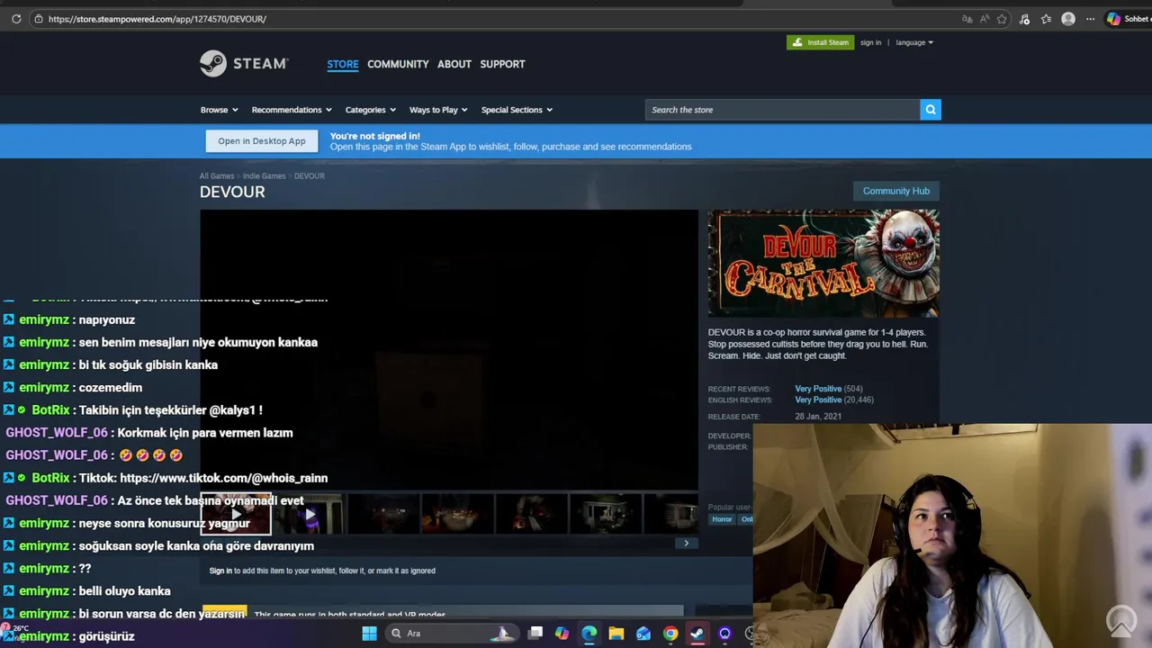Select the Horror tag
Screen dimensions: 1152x648
click(x=722, y=519)
